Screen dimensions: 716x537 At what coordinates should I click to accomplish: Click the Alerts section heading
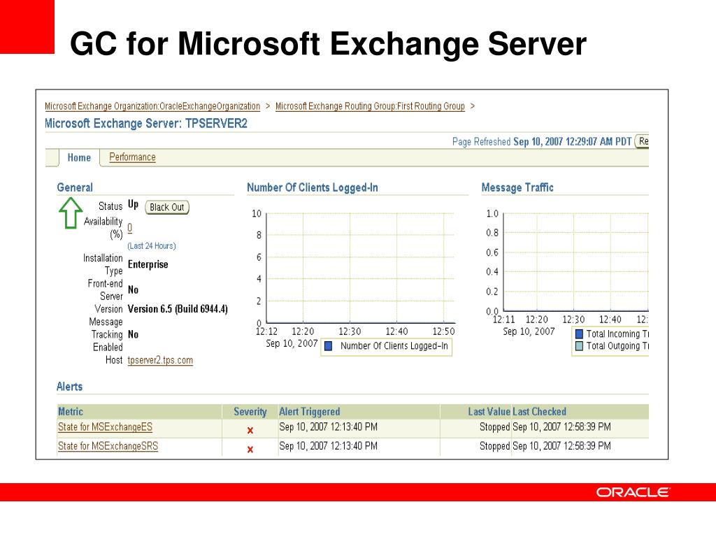point(69,387)
